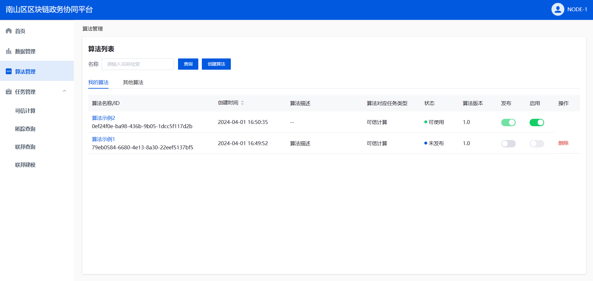Switch to 我的算法 tab
593x281 pixels.
[98, 83]
